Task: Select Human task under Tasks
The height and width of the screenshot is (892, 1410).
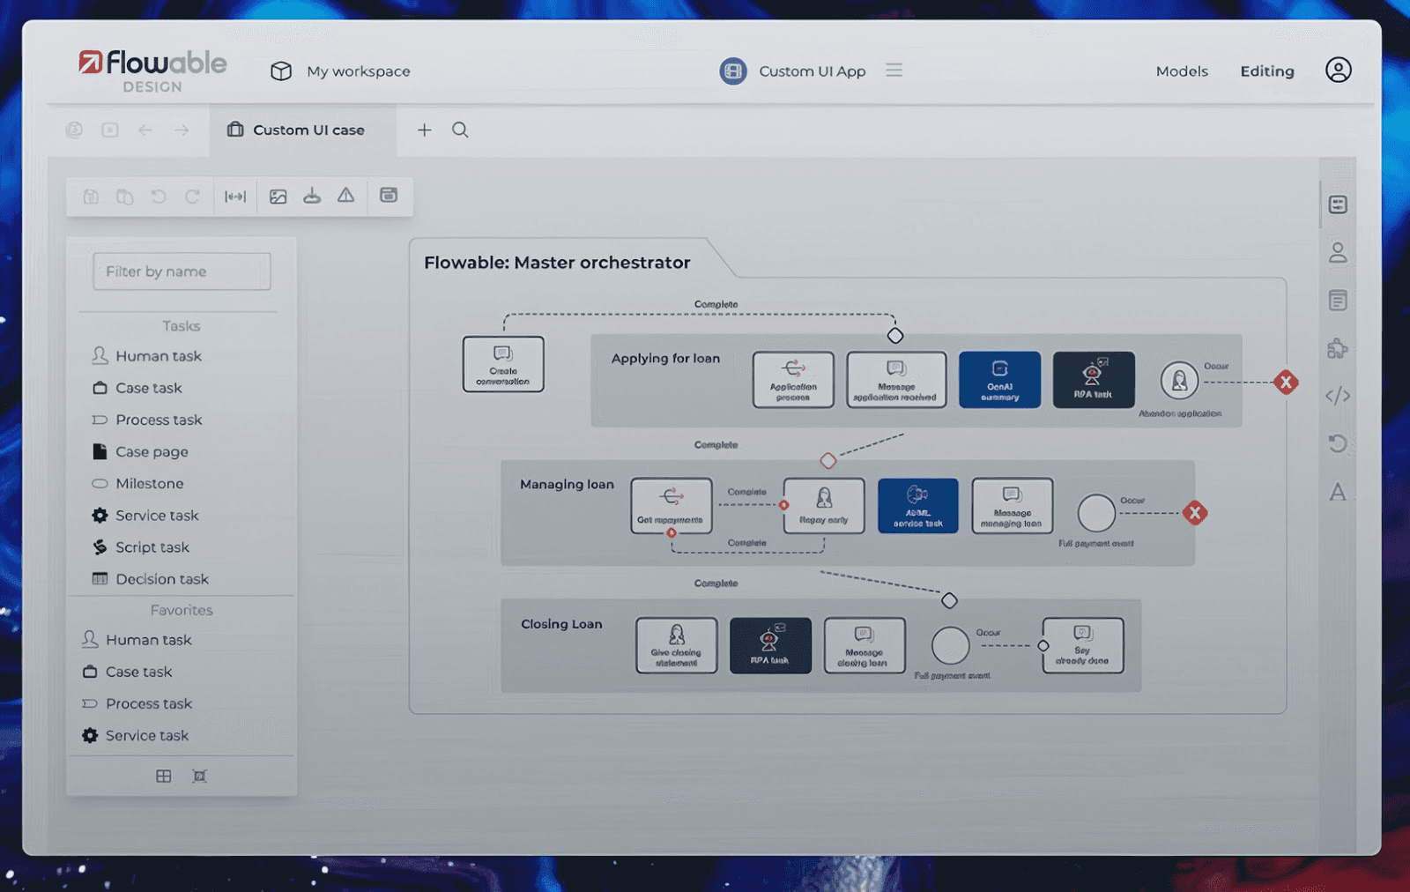Action: point(148,356)
